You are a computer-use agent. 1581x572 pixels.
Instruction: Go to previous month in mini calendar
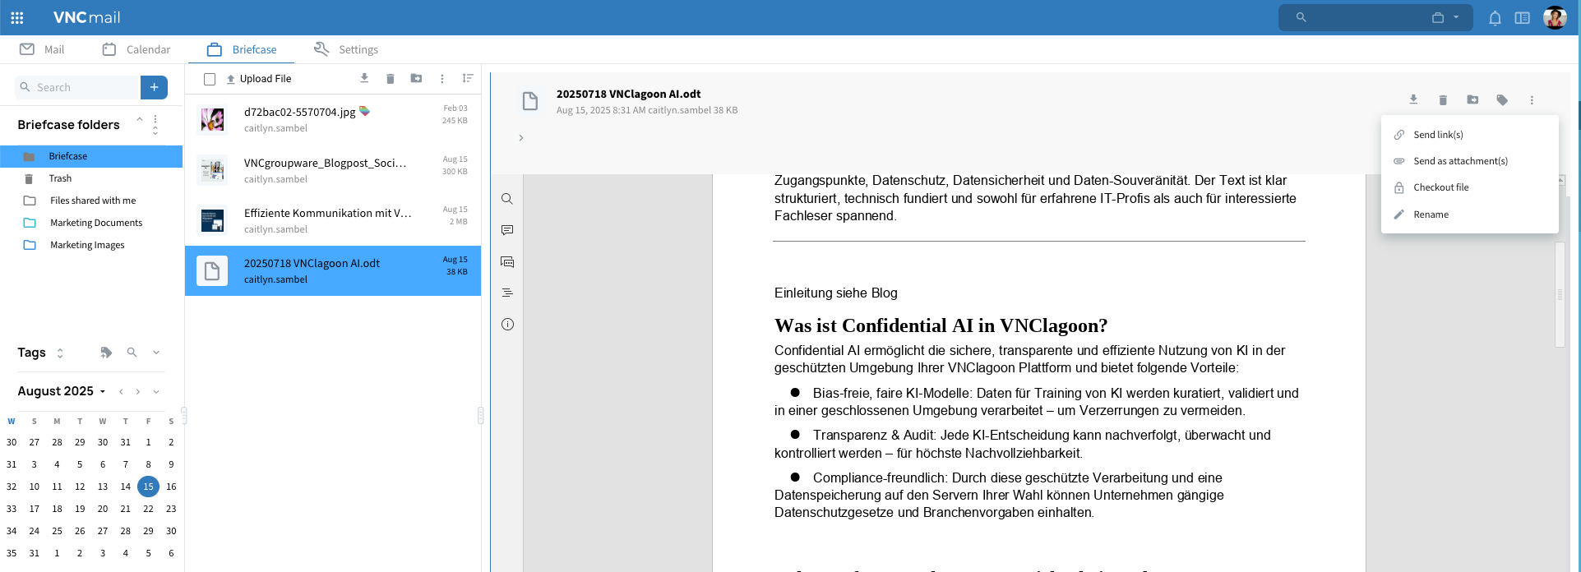pyautogui.click(x=121, y=392)
